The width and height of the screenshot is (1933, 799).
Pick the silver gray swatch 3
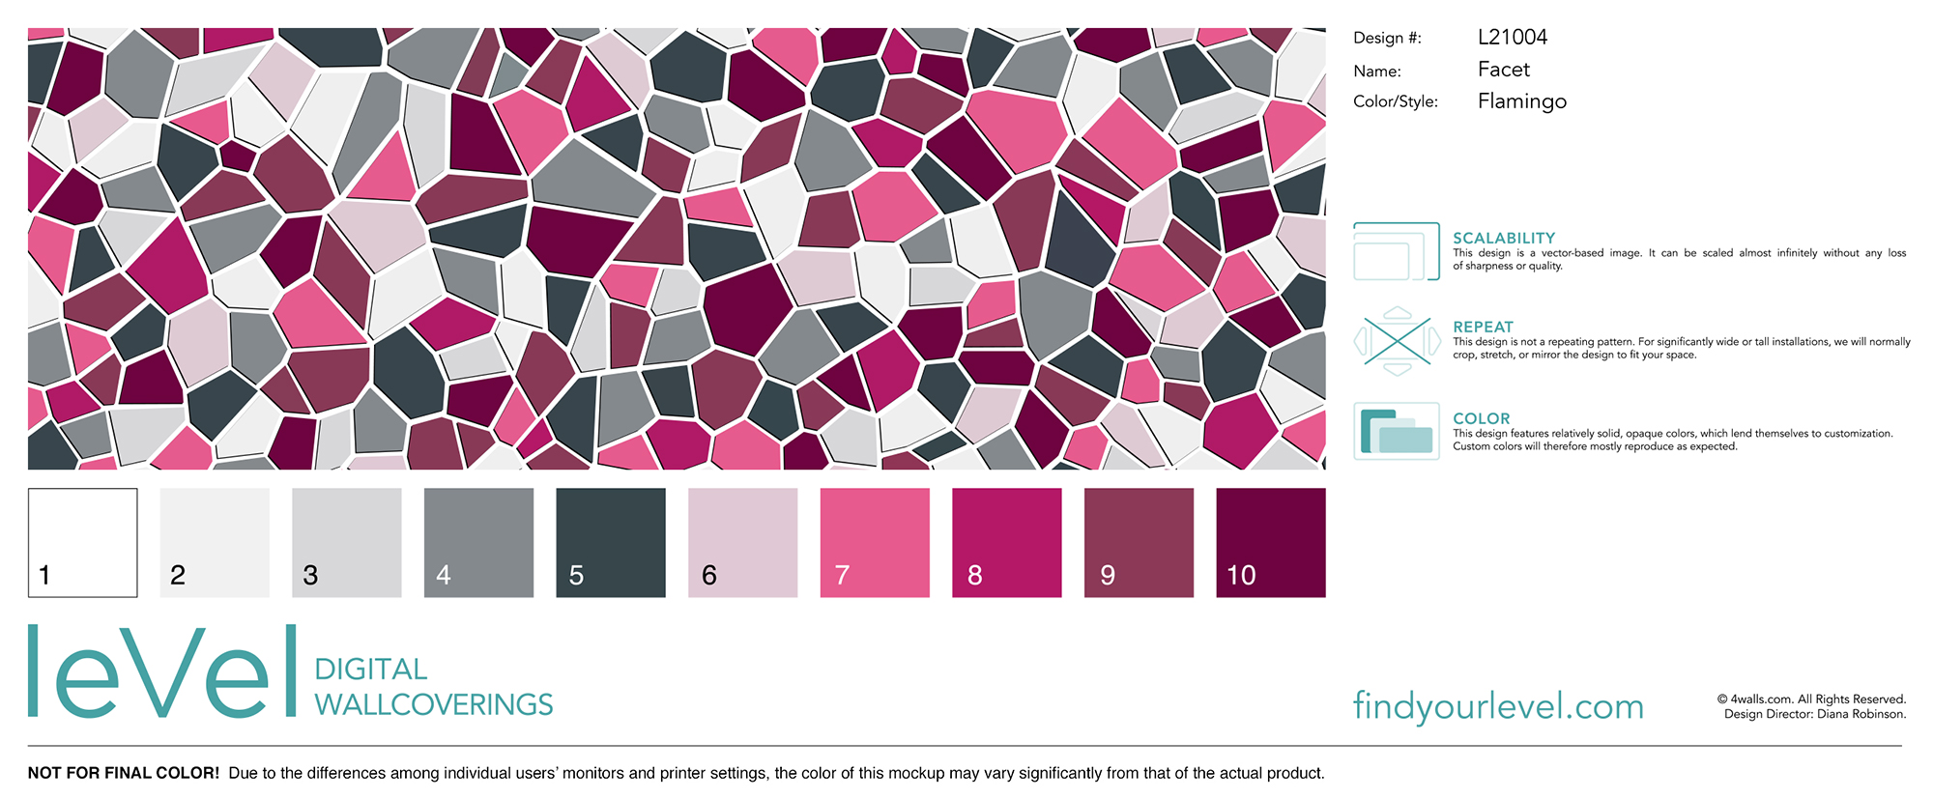347,543
